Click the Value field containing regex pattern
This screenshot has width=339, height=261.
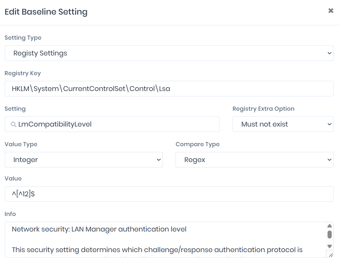point(169,194)
